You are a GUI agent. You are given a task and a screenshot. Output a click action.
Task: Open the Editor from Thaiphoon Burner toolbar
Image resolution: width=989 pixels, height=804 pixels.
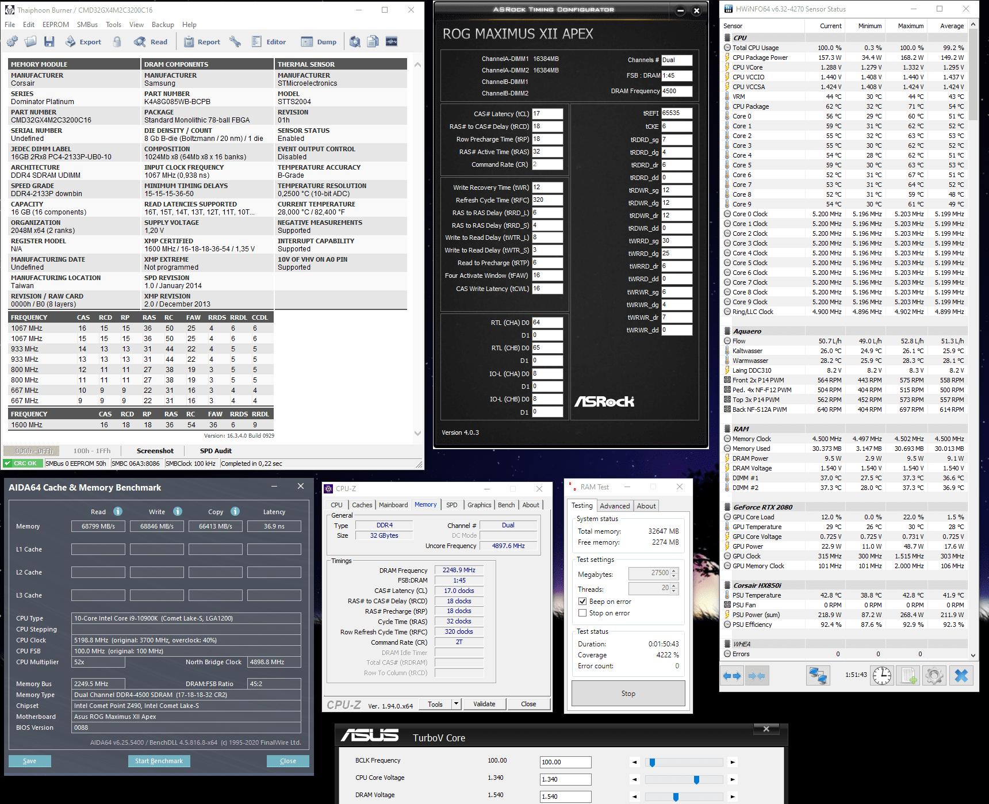click(x=269, y=42)
